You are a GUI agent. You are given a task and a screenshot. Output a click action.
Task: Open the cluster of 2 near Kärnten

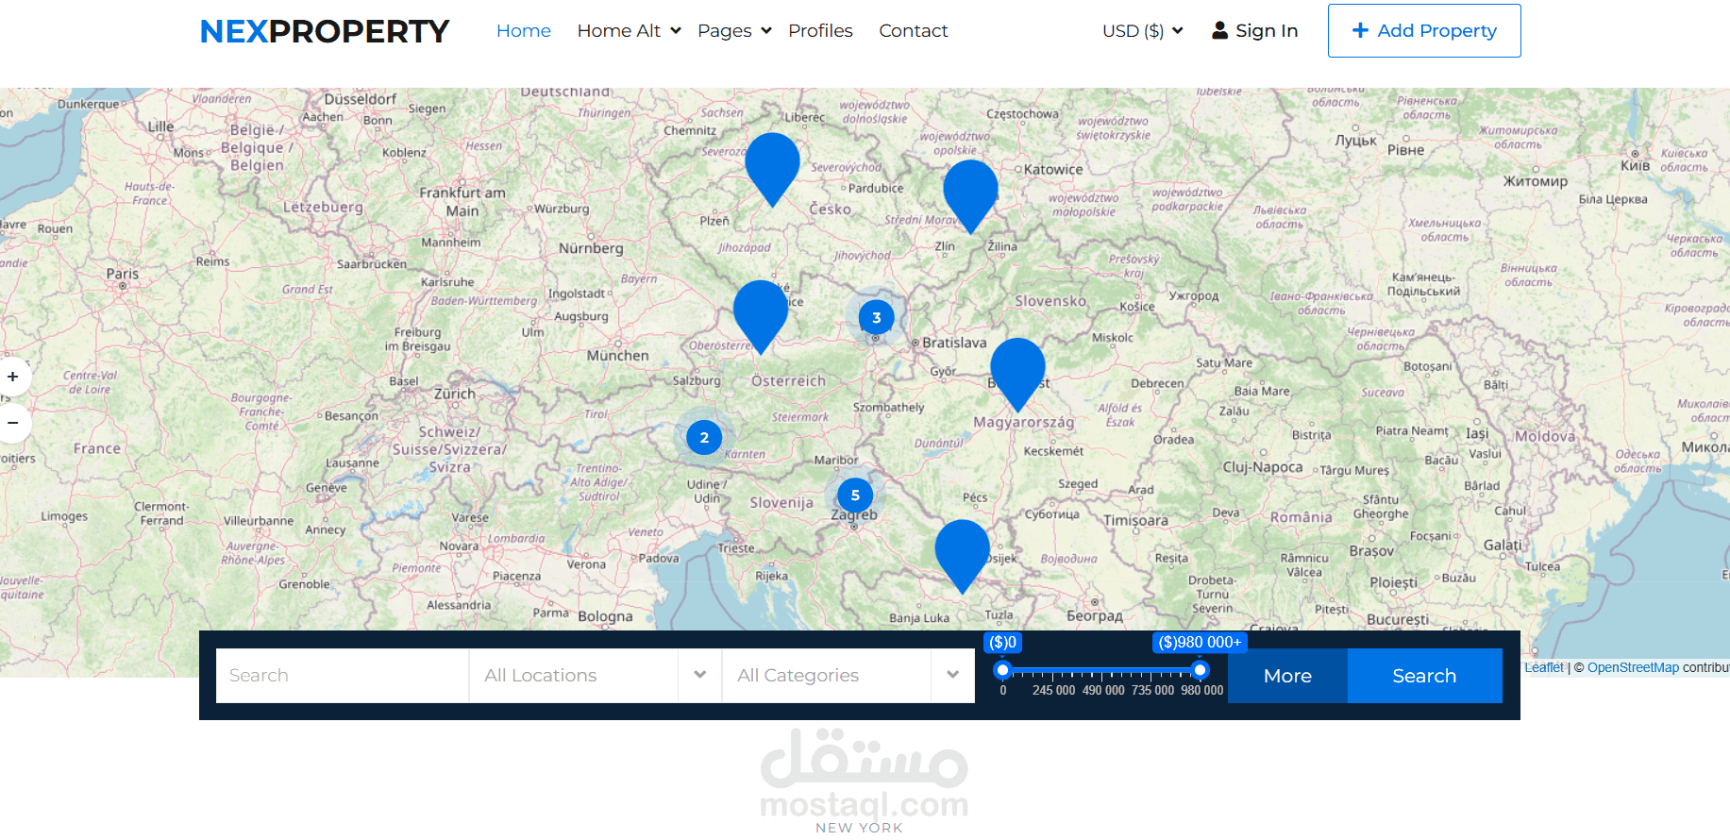(704, 437)
